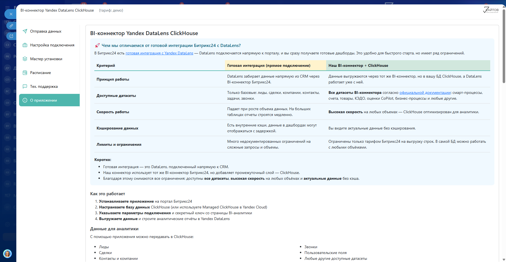Click the 'Лиды' list item
The width and height of the screenshot is (506, 262).
pyautogui.click(x=104, y=247)
